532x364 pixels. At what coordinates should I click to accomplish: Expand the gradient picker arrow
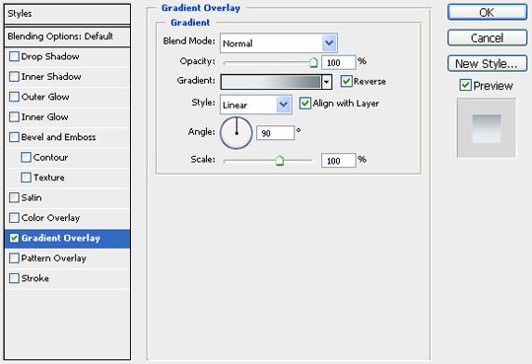point(326,82)
